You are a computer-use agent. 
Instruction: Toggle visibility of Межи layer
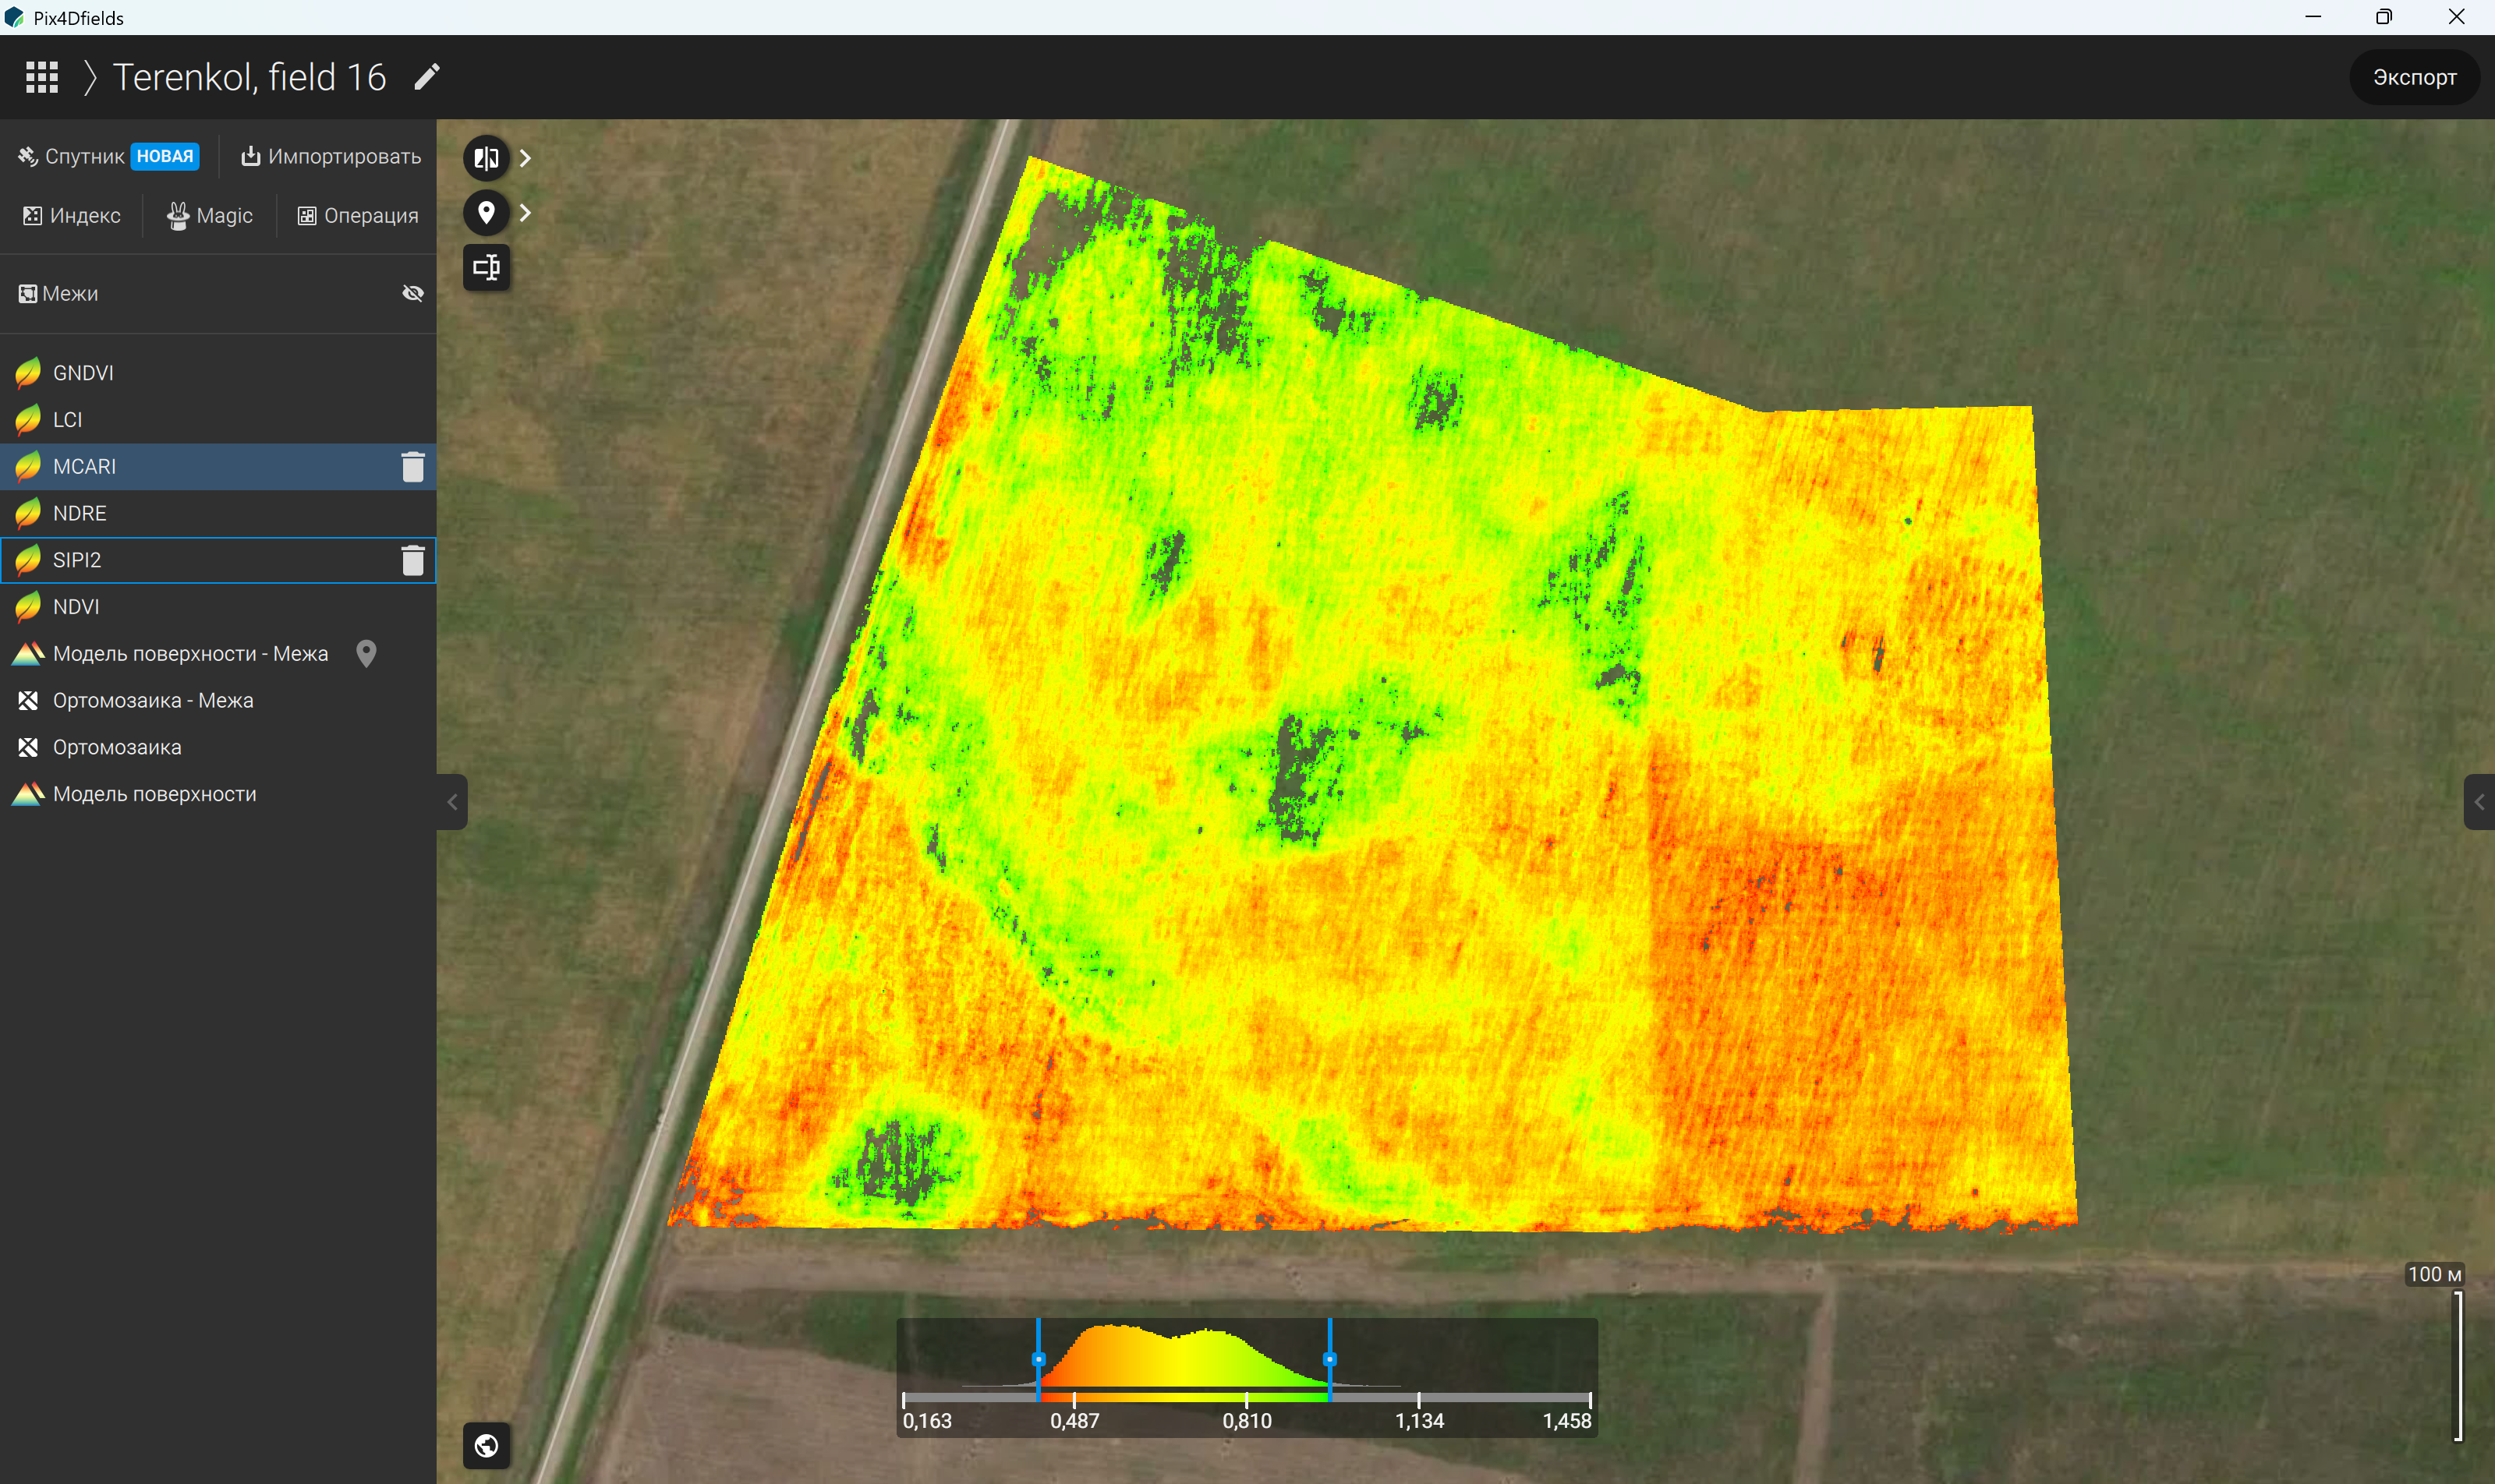(x=412, y=293)
